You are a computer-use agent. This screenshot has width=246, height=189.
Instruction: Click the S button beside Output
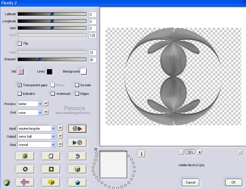click(60, 136)
